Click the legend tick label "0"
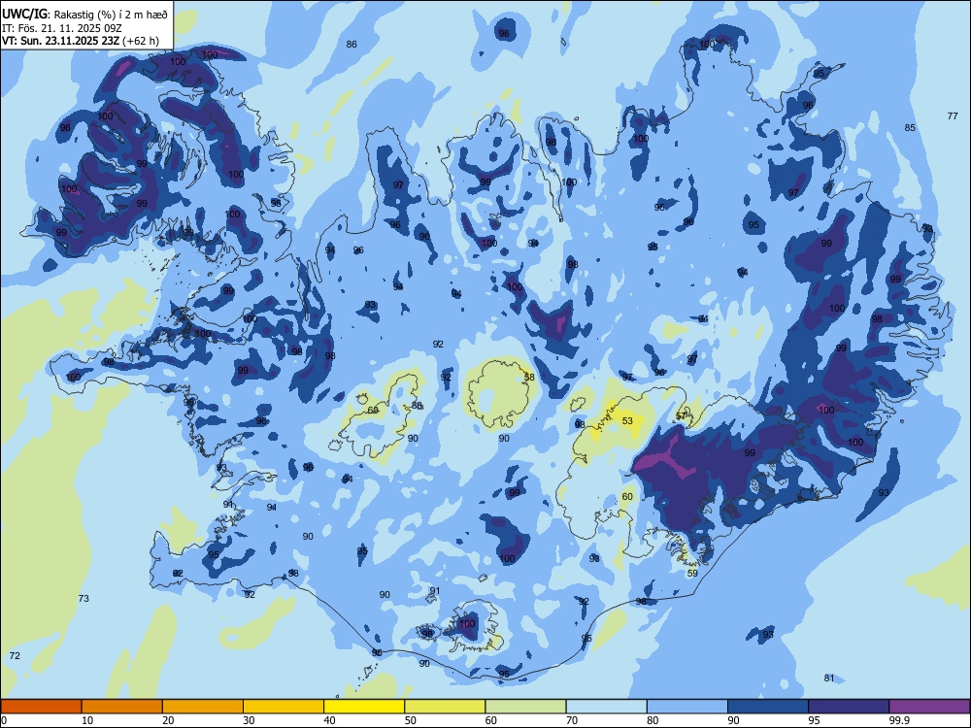The height and width of the screenshot is (728, 971). pyautogui.click(x=4, y=720)
